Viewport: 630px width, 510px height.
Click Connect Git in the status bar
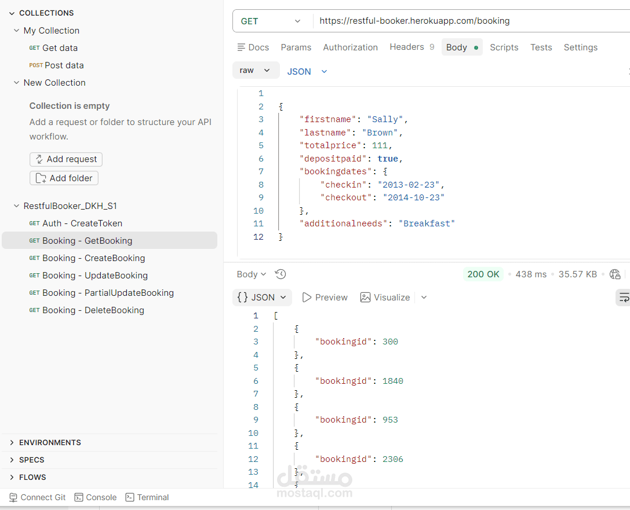[38, 497]
